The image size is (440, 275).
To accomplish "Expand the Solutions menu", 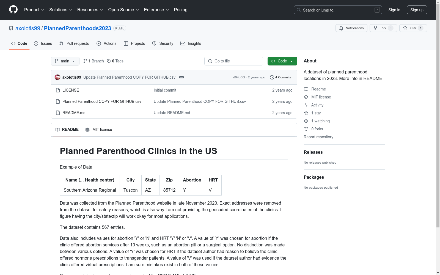I will (61, 10).
